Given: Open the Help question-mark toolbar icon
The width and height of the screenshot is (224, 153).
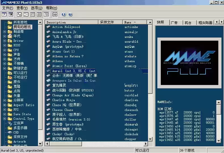Looking at the screenshot, I should coord(70,14).
